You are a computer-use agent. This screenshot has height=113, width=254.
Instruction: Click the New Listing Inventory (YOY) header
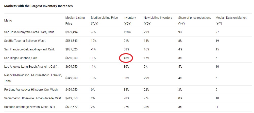[158, 21]
